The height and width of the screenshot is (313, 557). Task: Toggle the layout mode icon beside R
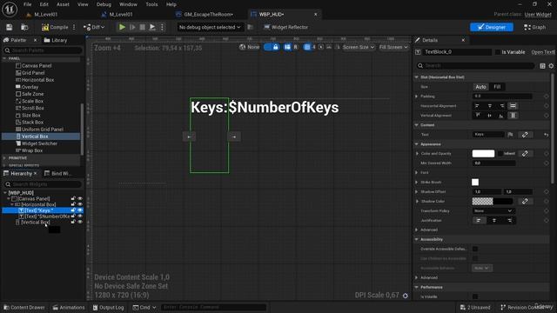coord(287,47)
